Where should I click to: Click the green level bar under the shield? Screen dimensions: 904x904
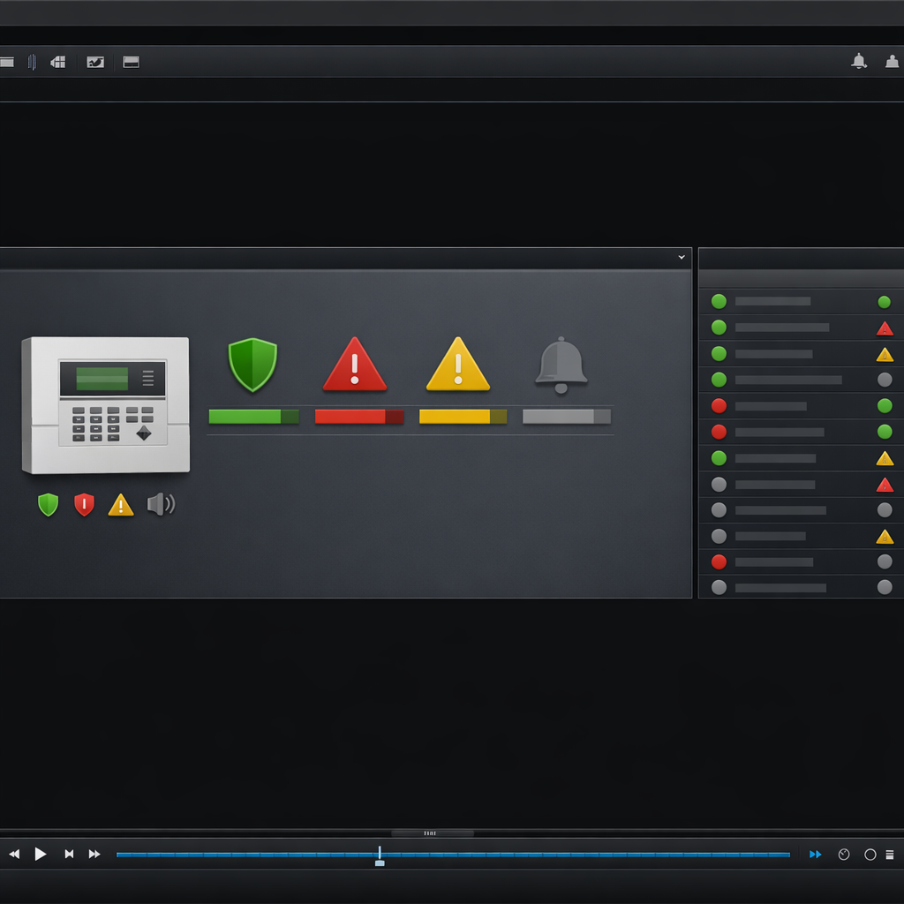[x=253, y=417]
